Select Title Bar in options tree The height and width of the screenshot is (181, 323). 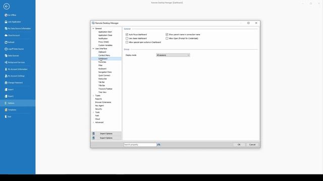coord(101,85)
